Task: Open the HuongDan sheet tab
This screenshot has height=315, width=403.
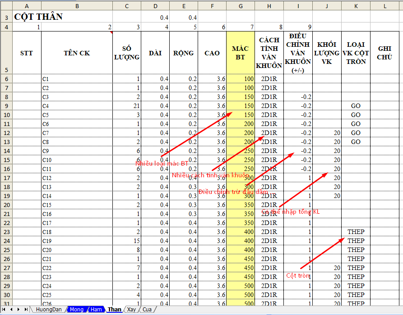Action: pos(49,310)
